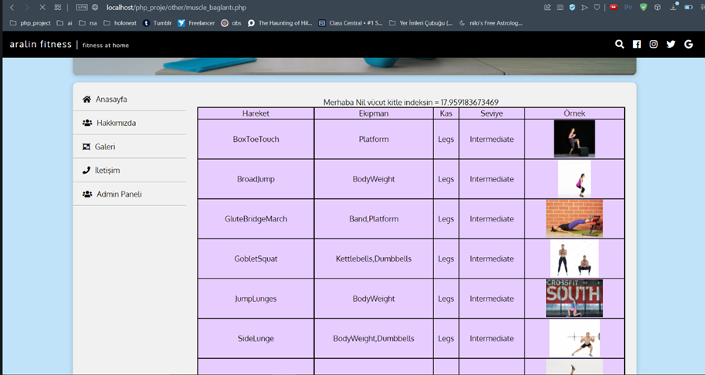Open nilo's Free Astrology bookmark
The width and height of the screenshot is (705, 375).
pyautogui.click(x=490, y=23)
